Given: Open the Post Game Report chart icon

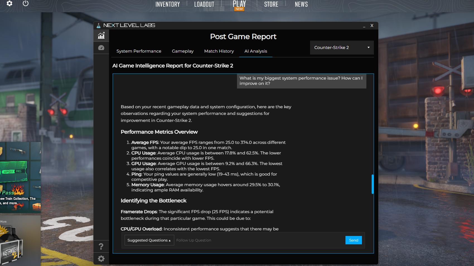Looking at the screenshot, I should [x=101, y=35].
